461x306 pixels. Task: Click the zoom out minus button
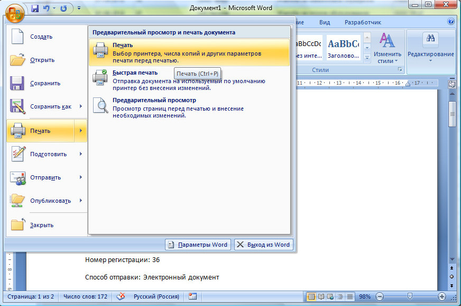click(380, 296)
